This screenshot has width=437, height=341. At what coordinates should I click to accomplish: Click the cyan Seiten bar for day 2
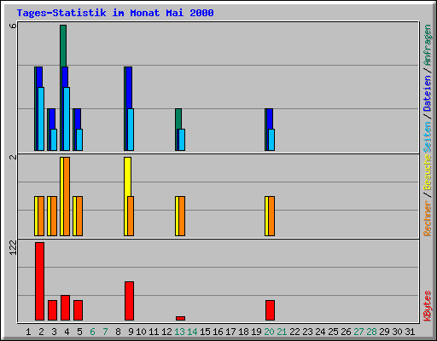(x=41, y=118)
